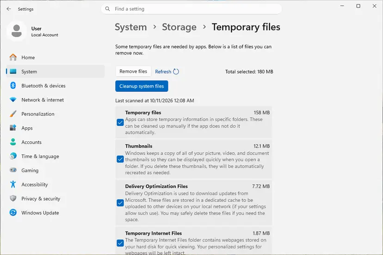Click Temporary Internet Files heading
Screen dimensions: 383x255
point(154,233)
